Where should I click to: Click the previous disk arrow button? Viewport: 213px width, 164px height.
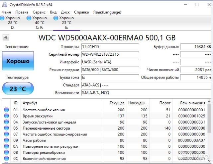[6, 37]
